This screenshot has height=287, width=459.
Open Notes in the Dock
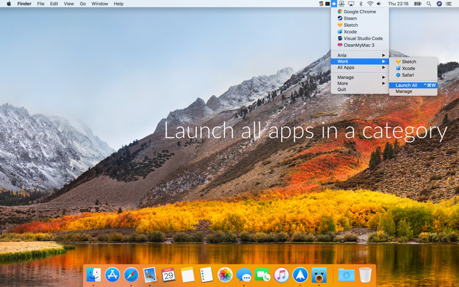(188, 275)
